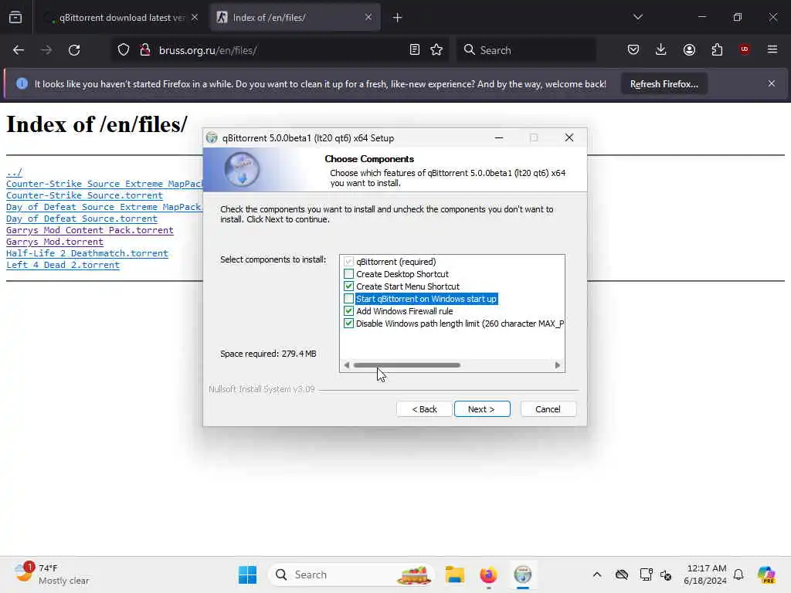Cancel the qBittorrent setup

(548, 409)
